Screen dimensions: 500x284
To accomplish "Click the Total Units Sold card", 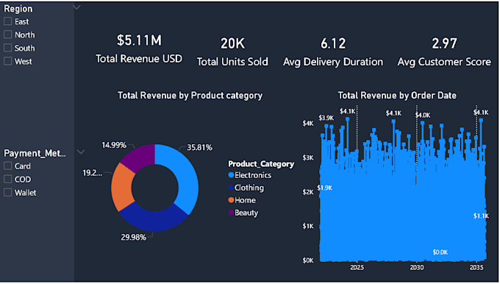I will (x=232, y=52).
